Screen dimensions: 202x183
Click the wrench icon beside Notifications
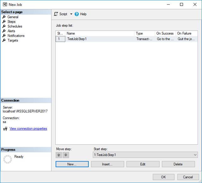[4, 36]
